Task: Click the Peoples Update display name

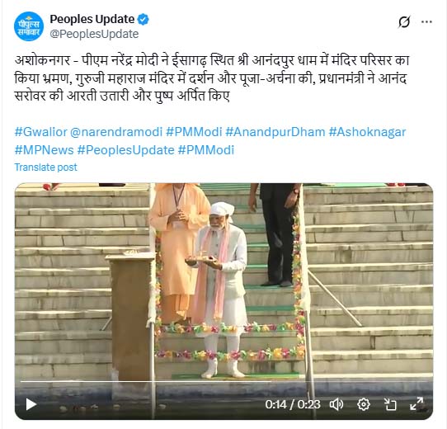Action: (92, 20)
